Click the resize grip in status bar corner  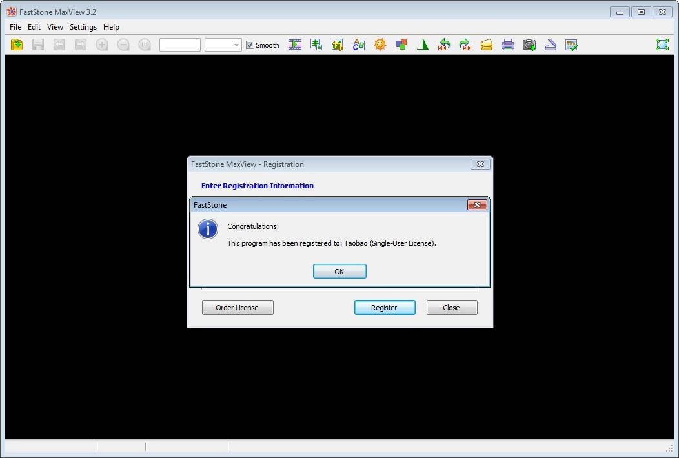coord(670,448)
